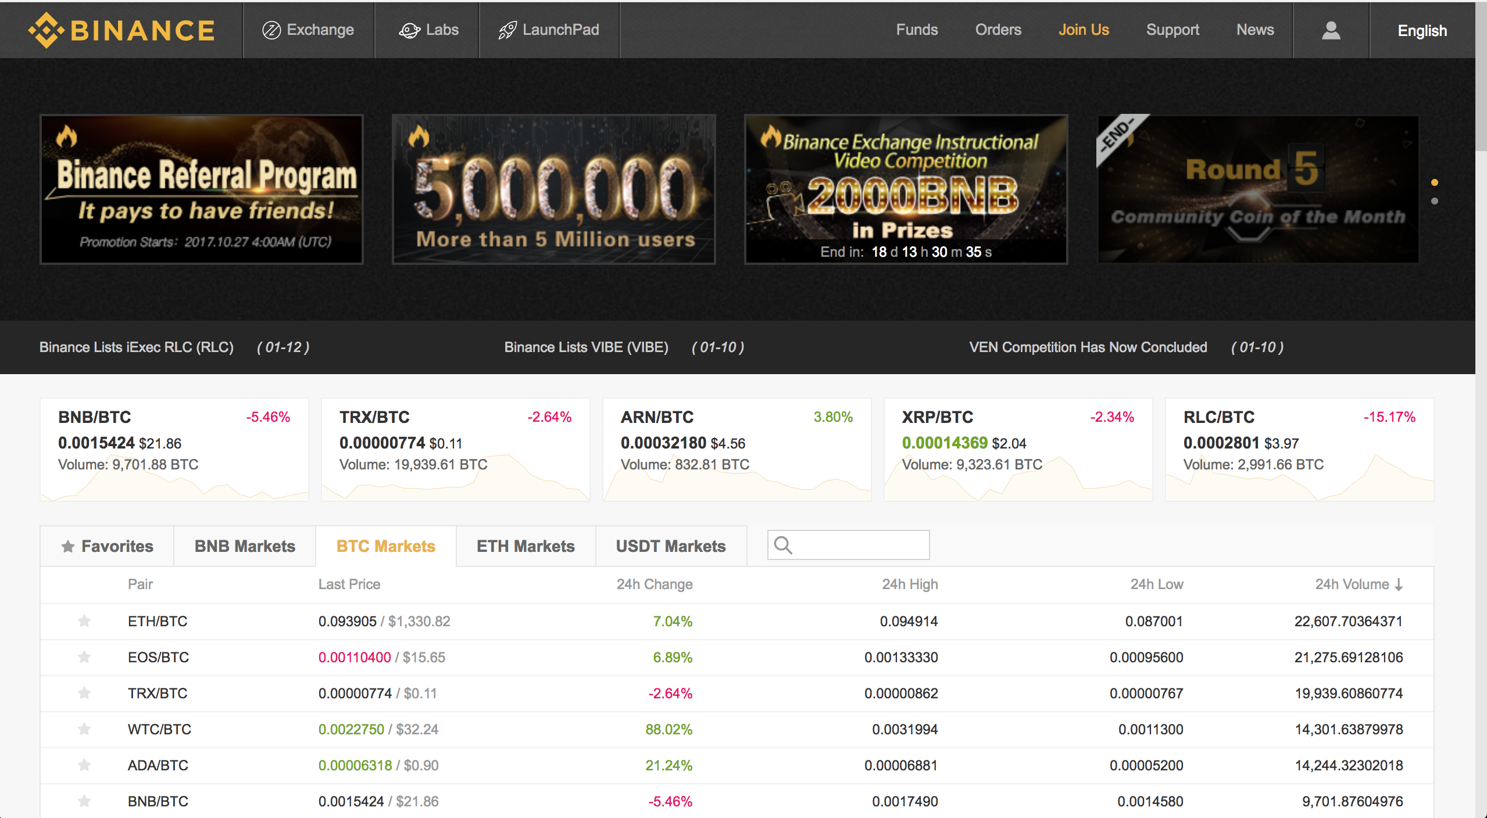Sort by 24h Volume arrow

[x=1399, y=584]
